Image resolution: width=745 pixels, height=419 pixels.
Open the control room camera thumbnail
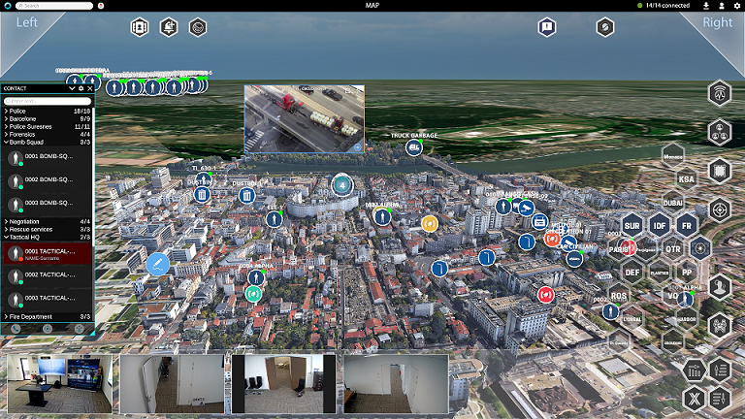[x=59, y=384]
